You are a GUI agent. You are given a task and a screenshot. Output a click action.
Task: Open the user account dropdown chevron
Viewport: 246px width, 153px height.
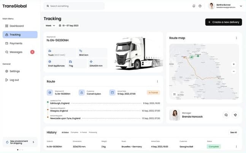tap(241, 6)
